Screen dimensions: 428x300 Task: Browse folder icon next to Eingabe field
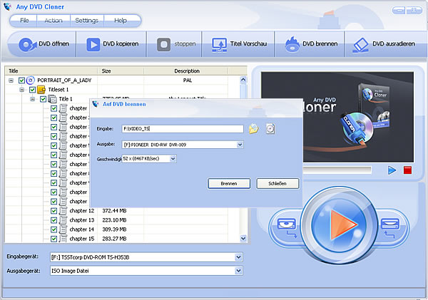[253, 128]
